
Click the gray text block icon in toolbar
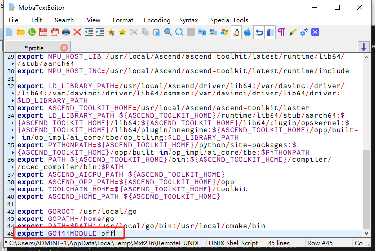[191, 32]
